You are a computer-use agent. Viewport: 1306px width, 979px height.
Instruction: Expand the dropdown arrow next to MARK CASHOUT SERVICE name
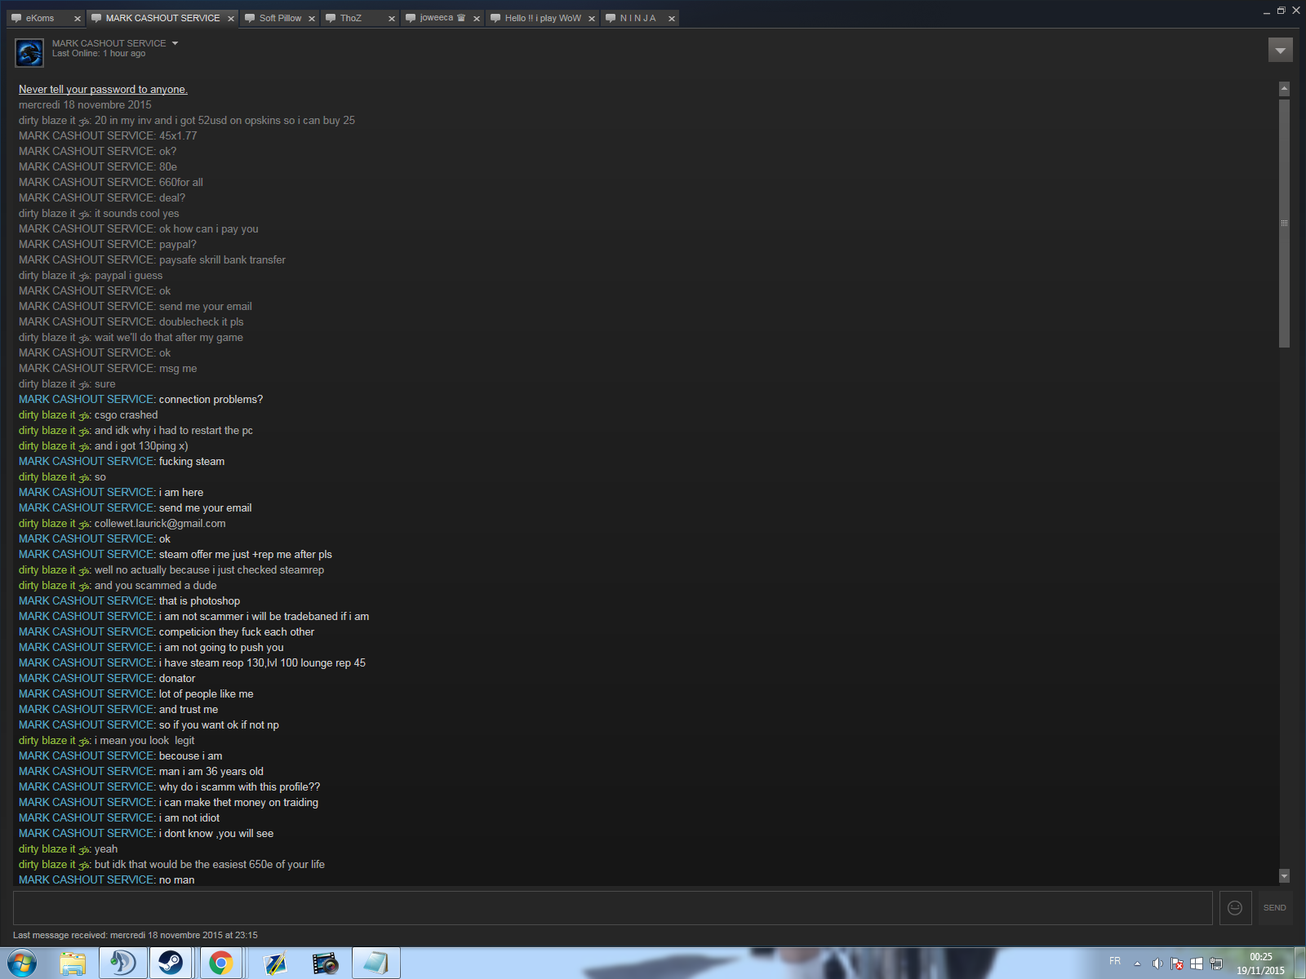pyautogui.click(x=175, y=43)
